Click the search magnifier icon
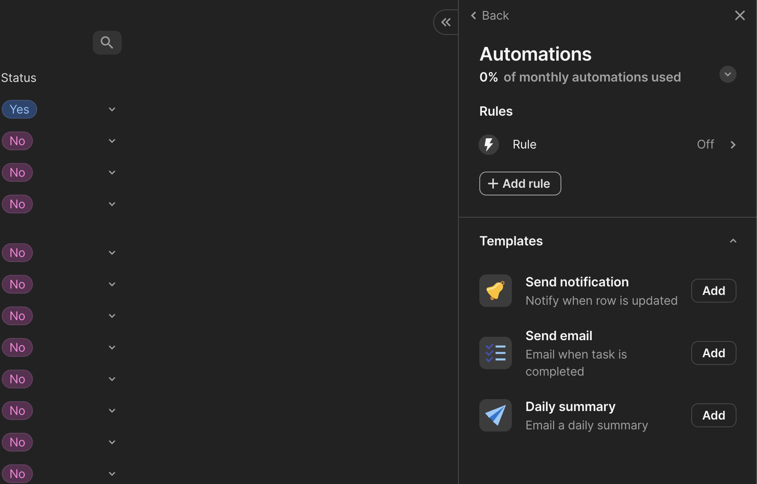This screenshot has height=484, width=757. coord(107,43)
